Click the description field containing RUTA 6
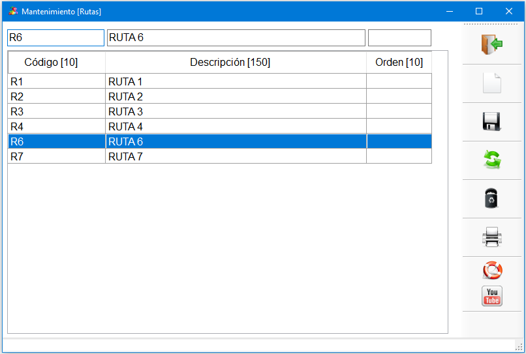The width and height of the screenshot is (526, 354). 236,38
